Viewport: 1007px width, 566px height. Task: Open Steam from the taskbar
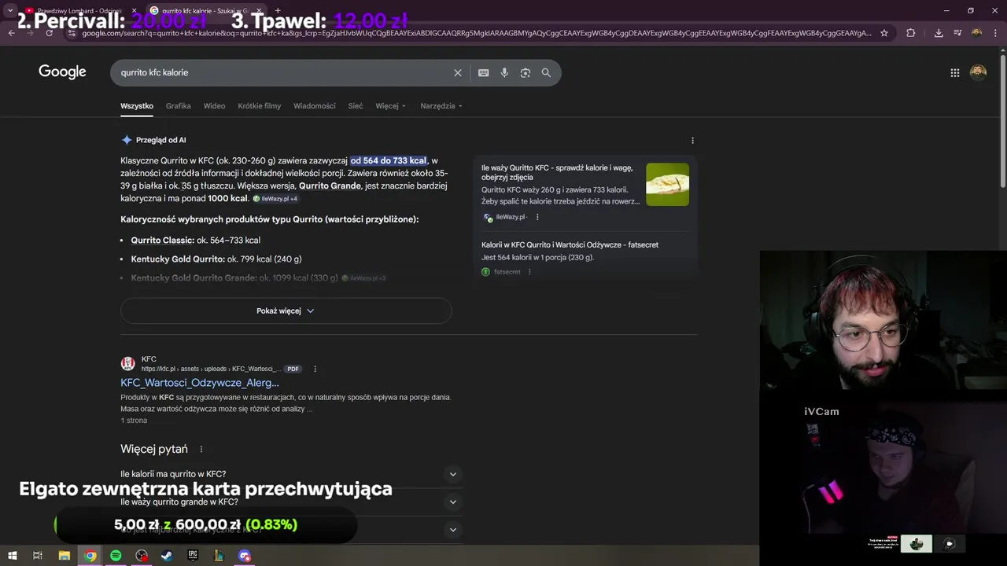[x=167, y=556]
